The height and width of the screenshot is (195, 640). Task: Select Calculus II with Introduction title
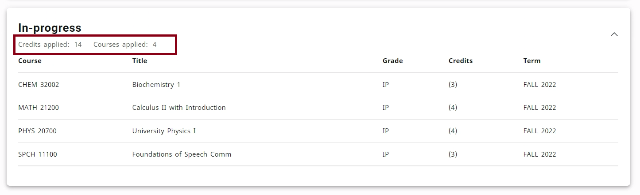[x=179, y=108]
